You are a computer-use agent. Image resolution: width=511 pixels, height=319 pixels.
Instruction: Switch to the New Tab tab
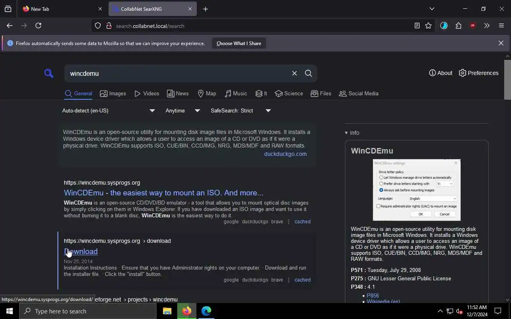point(61,9)
